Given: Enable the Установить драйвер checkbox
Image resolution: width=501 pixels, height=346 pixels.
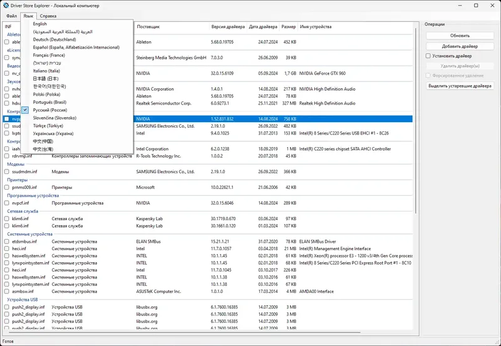Looking at the screenshot, I should pyautogui.click(x=428, y=56).
